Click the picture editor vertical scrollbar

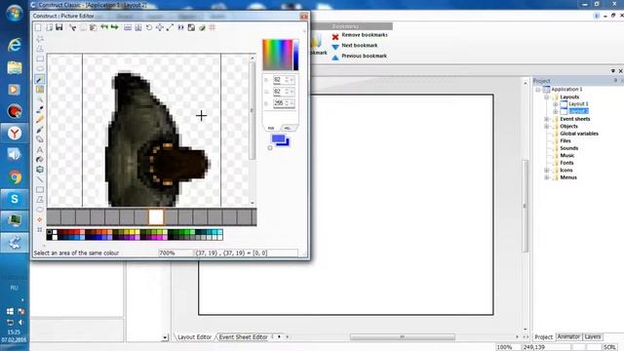tap(253, 130)
